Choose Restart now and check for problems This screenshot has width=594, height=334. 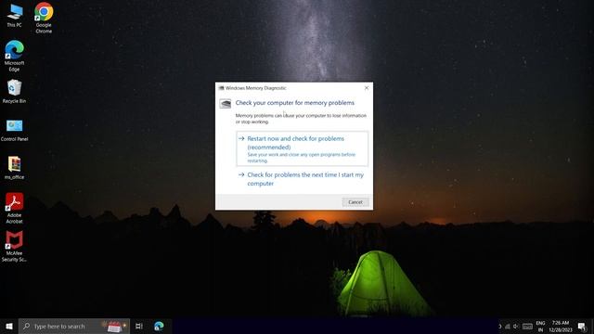click(x=302, y=148)
